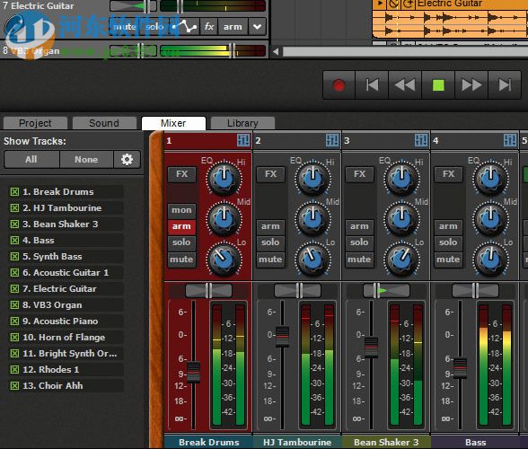Mute the Bean Shaker 3 channel
This screenshot has width=528, height=449.
point(359,260)
